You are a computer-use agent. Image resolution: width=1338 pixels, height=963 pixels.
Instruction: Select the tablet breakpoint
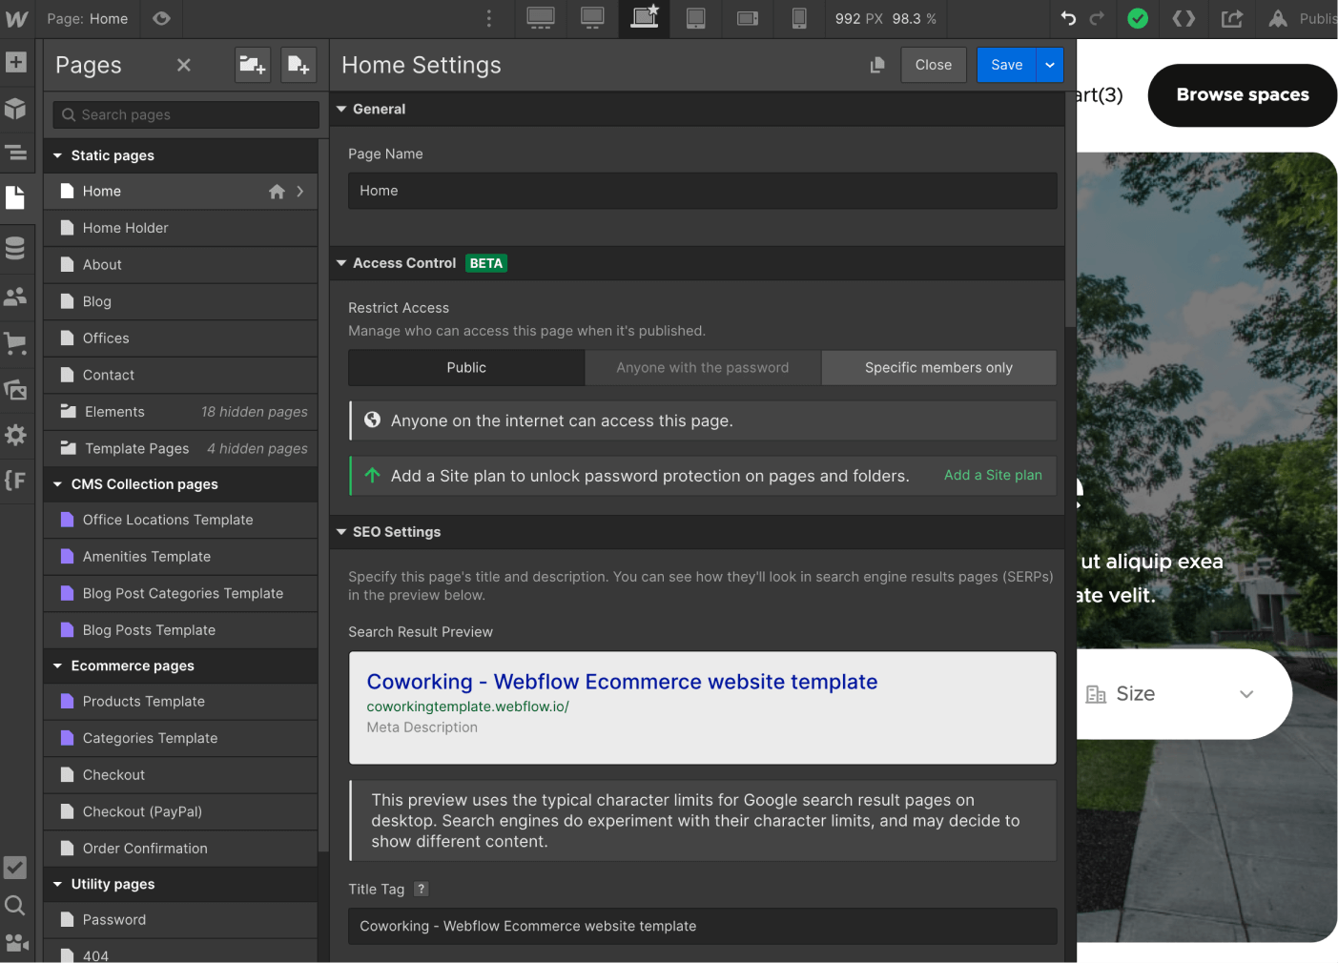point(696,18)
